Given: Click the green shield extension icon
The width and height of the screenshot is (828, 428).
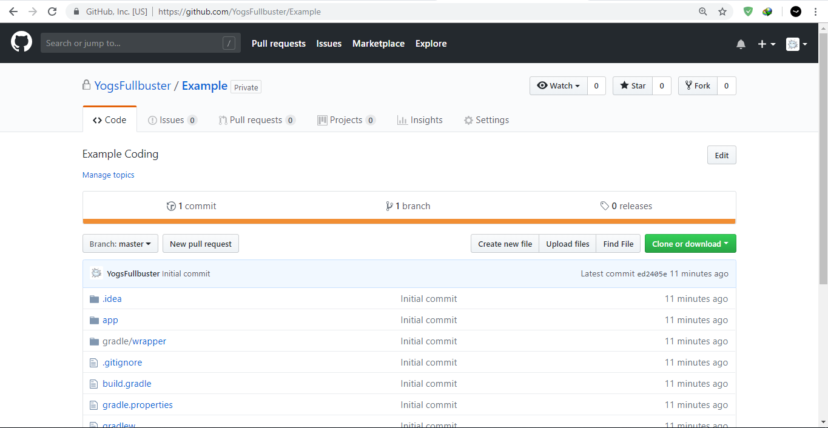Looking at the screenshot, I should [x=748, y=12].
